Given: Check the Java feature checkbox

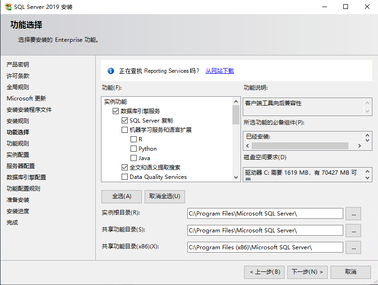Looking at the screenshot, I should point(133,158).
